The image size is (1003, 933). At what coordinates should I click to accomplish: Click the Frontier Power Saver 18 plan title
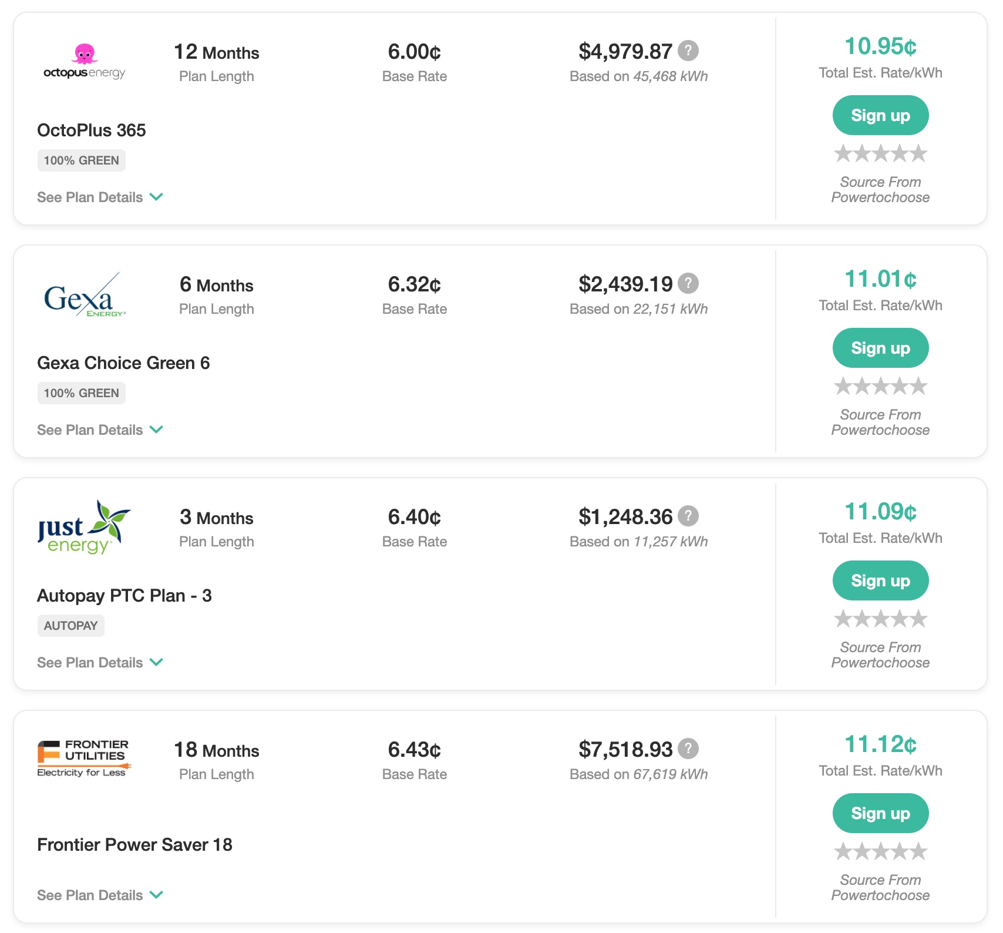point(134,845)
